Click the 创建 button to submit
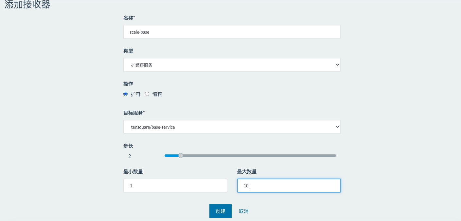Viewport: 461px width, 221px height. pos(220,211)
